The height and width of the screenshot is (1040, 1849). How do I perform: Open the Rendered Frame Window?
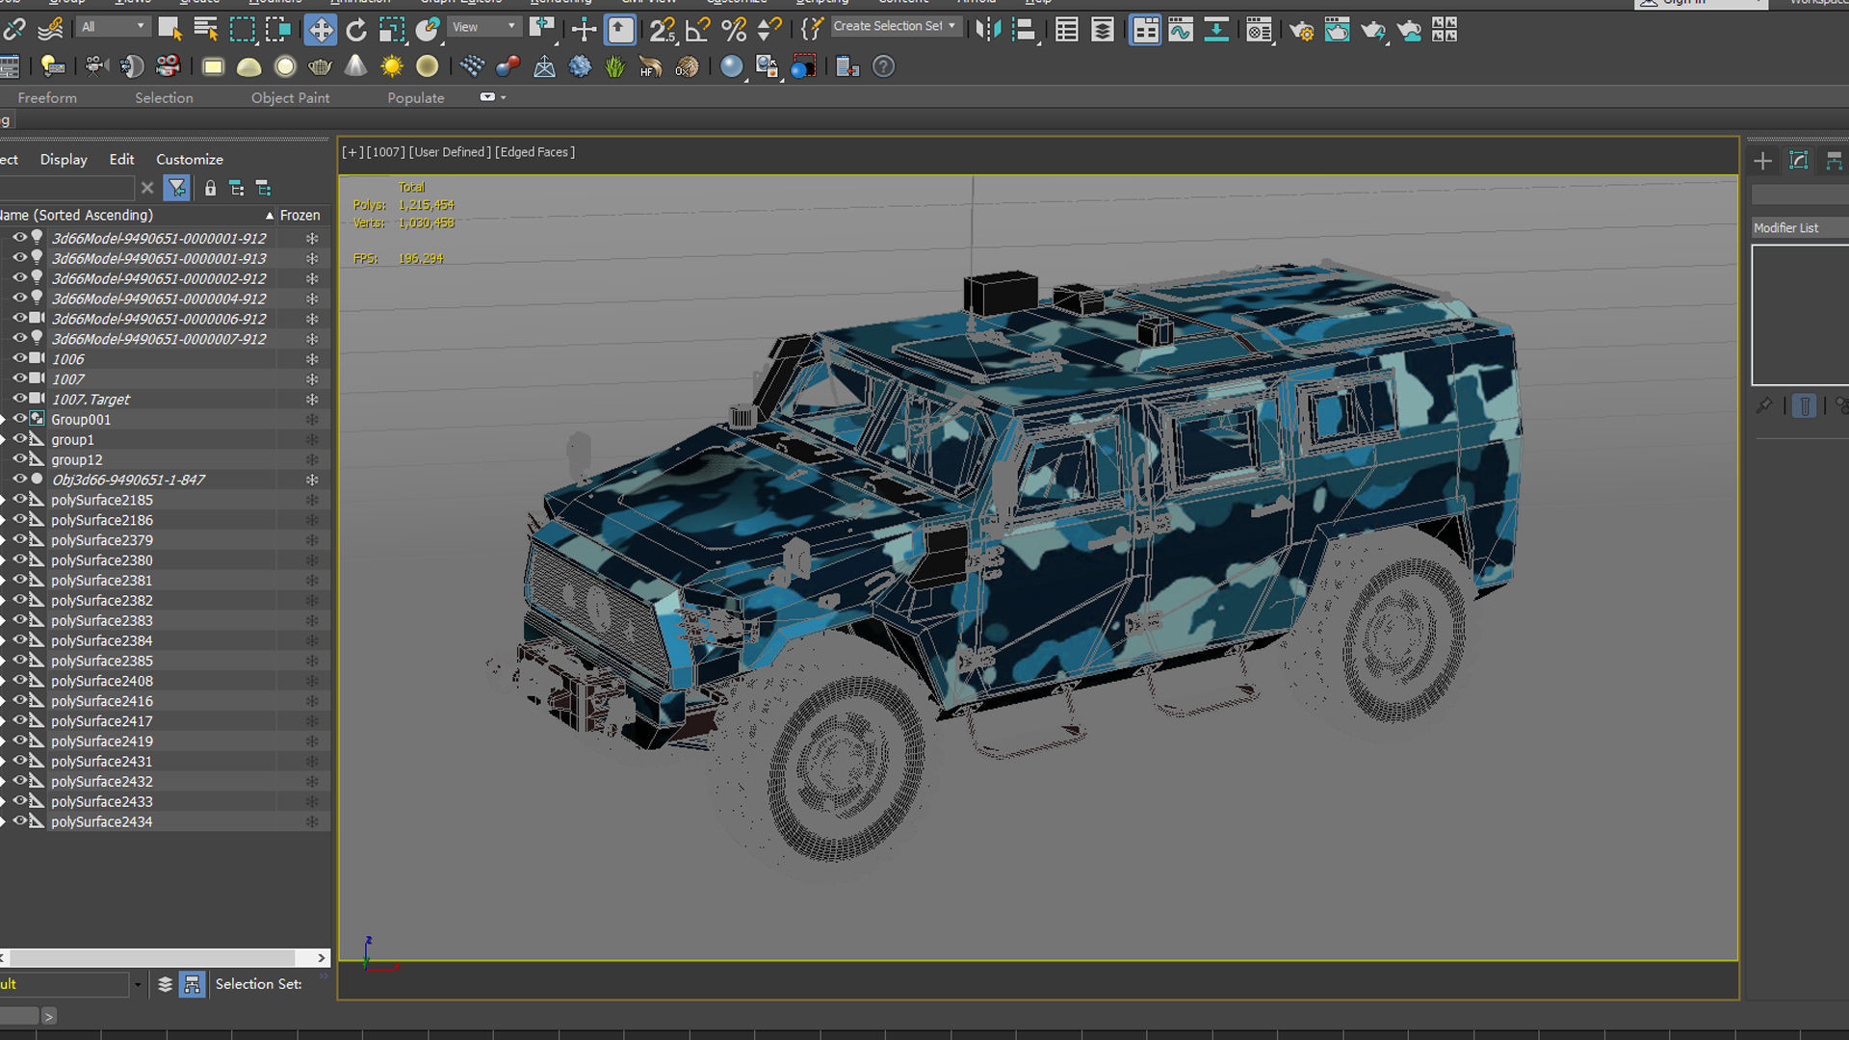[1337, 30]
